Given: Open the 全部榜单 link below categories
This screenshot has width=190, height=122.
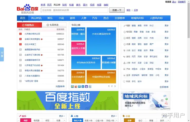Looking at the screenshot, I should pyautogui.click(x=164, y=87).
